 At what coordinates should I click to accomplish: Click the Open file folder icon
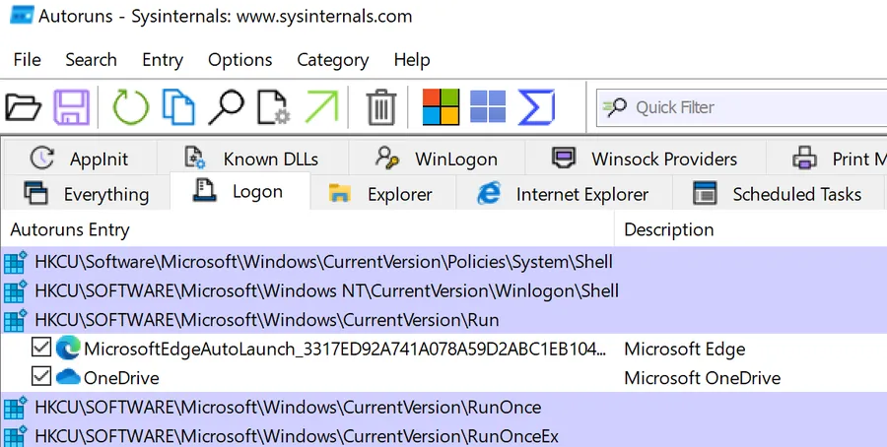tap(24, 107)
